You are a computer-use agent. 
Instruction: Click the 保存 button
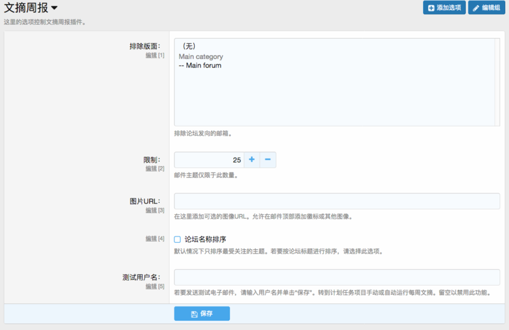point(202,313)
